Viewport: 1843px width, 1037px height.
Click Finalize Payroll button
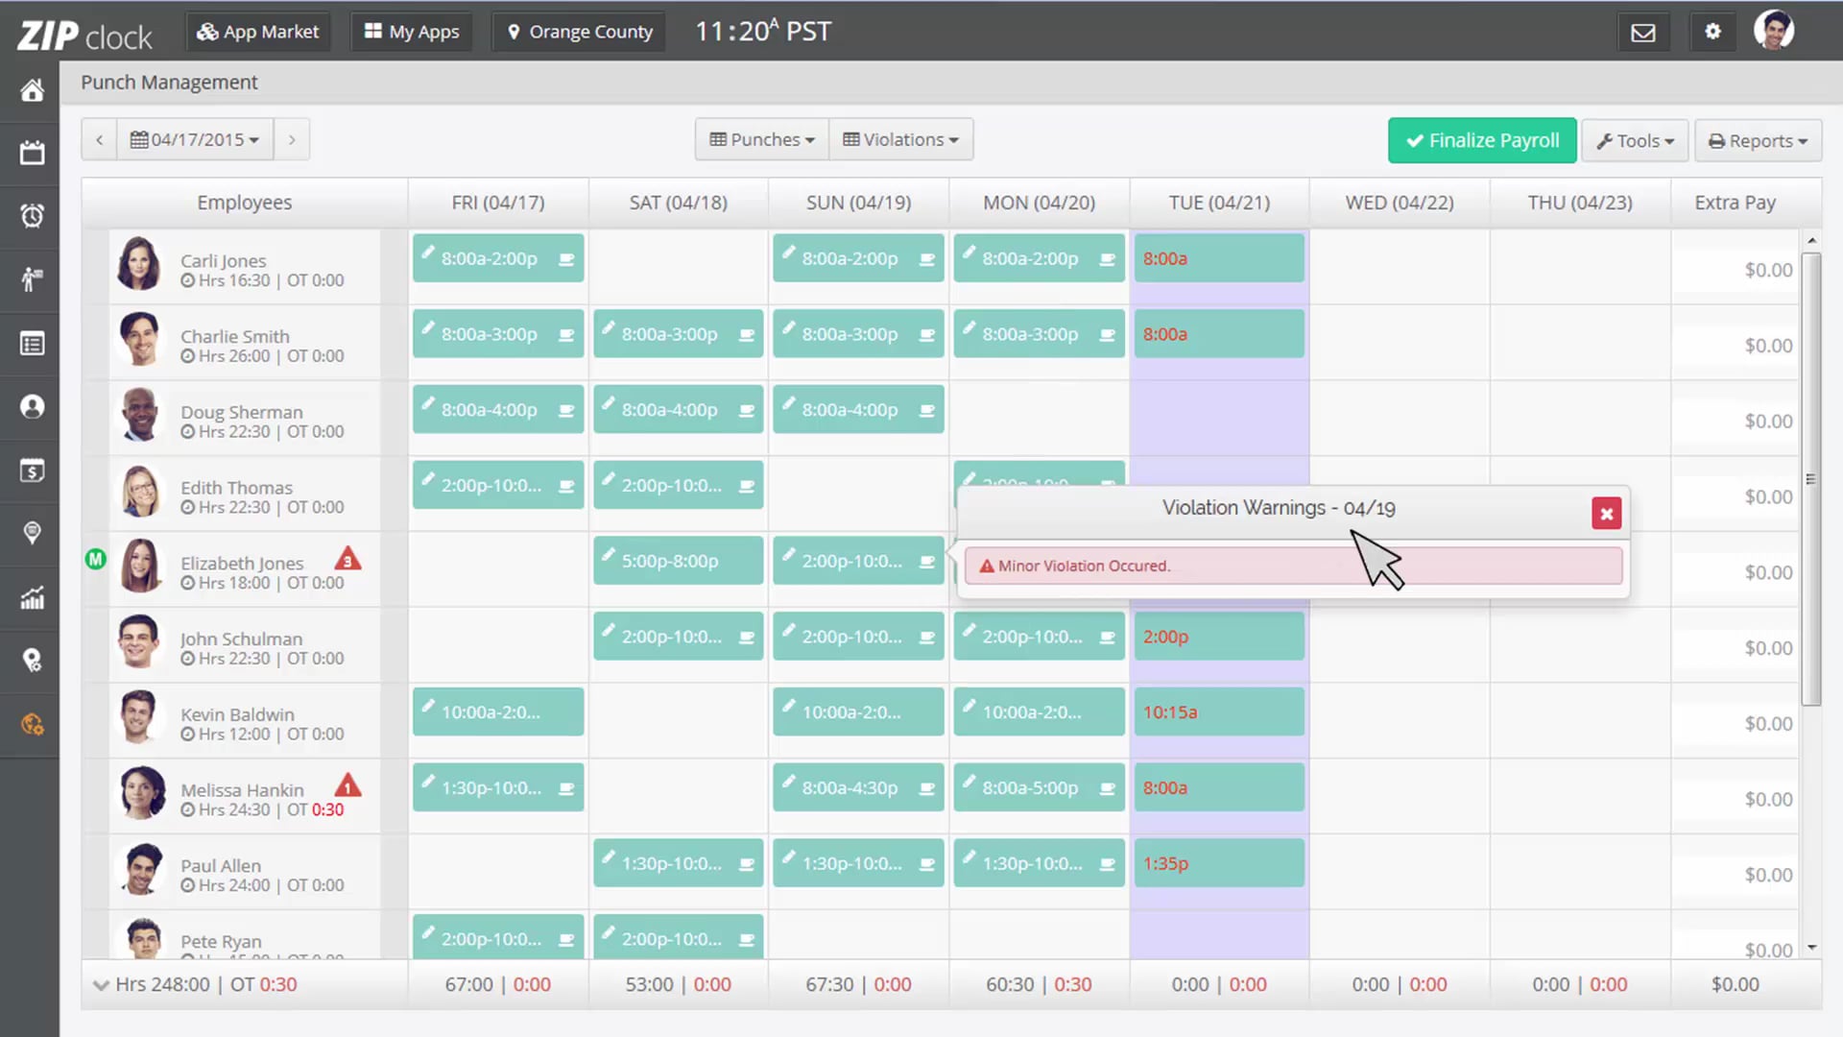[x=1482, y=140]
